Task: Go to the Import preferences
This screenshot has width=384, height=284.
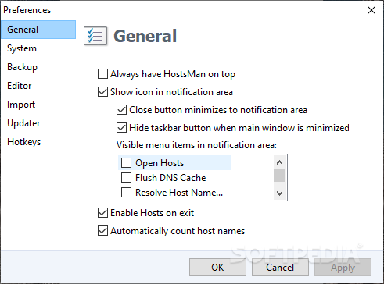Action: (x=38, y=105)
